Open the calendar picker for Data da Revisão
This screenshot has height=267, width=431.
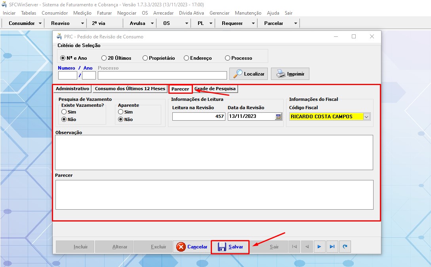(x=278, y=116)
